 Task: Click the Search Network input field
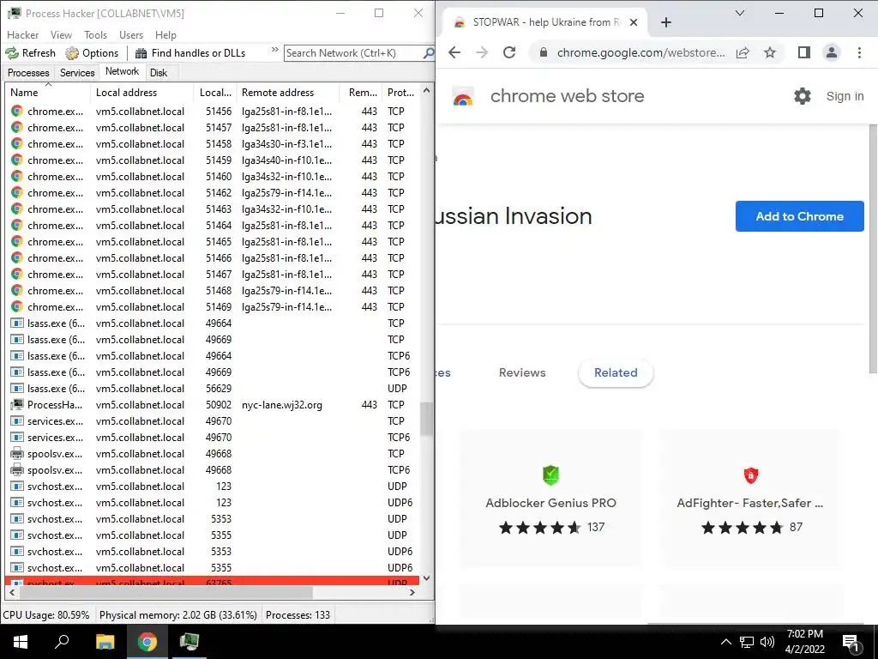[354, 53]
